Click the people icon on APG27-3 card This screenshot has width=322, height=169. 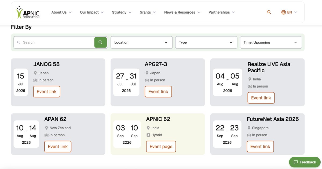[x=147, y=80]
